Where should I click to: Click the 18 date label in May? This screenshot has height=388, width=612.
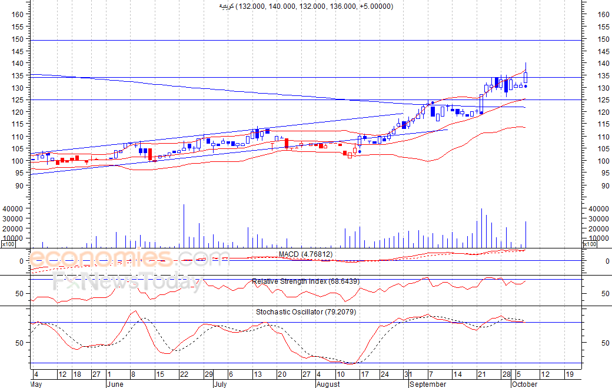(x=77, y=374)
